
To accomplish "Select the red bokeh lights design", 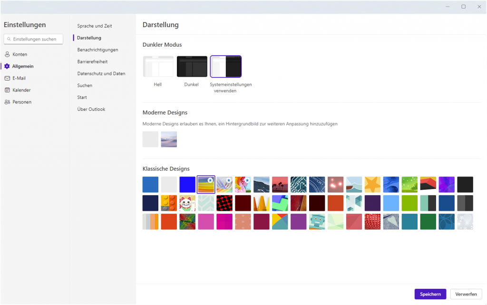I will (x=335, y=185).
